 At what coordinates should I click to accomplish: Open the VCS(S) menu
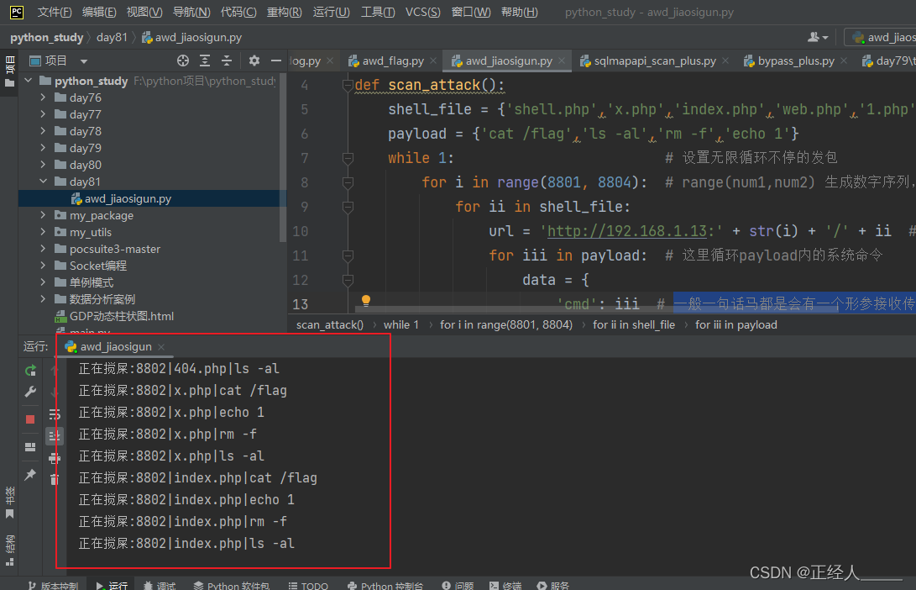point(422,13)
